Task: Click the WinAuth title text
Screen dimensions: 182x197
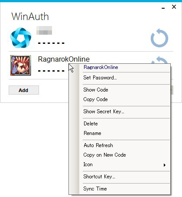Action: point(30,16)
